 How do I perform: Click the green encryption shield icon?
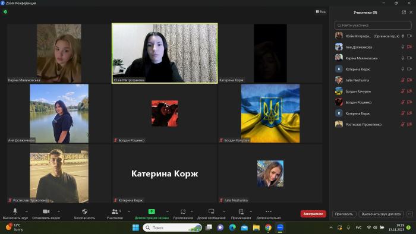(x=5, y=12)
